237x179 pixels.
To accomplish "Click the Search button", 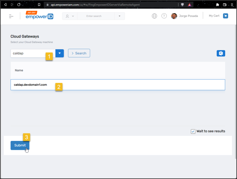I will pyautogui.click(x=79, y=53).
